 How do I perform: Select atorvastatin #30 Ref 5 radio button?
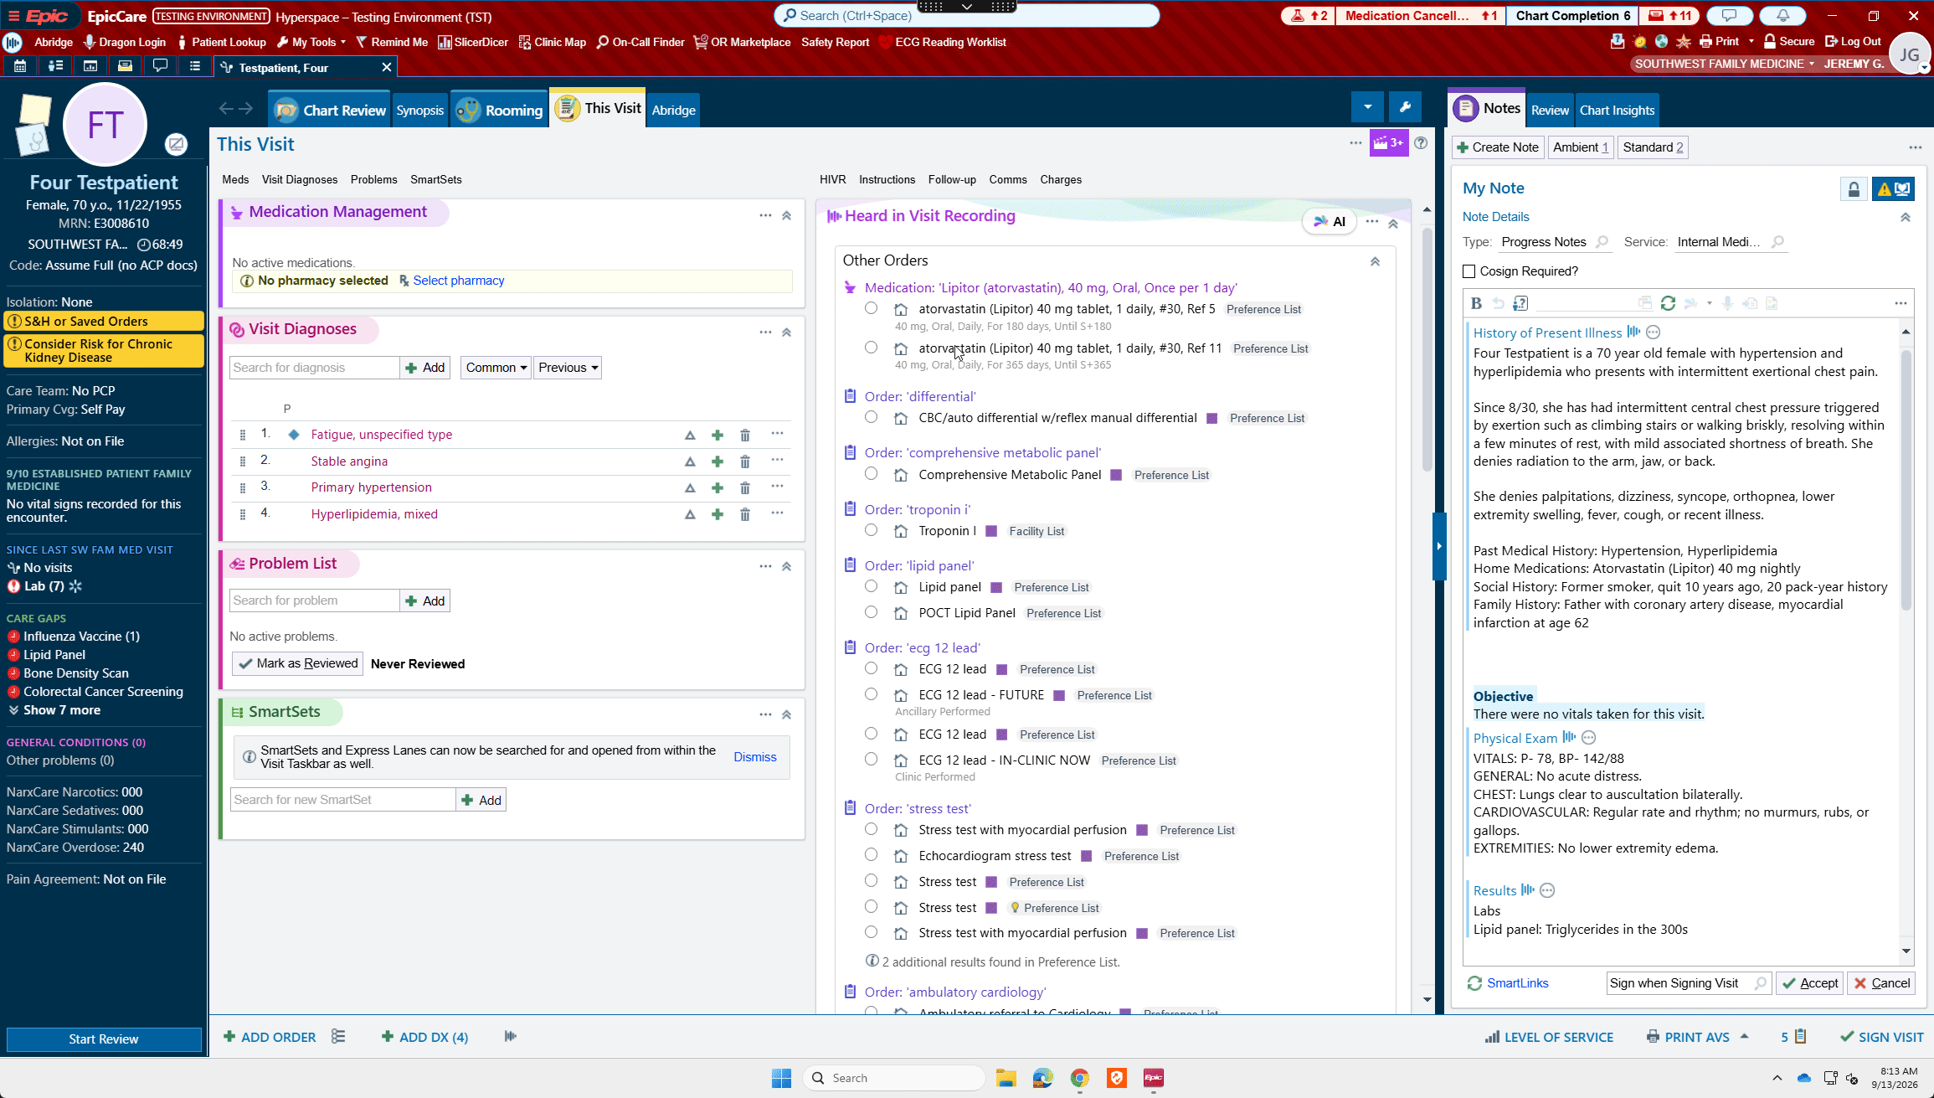click(x=871, y=308)
